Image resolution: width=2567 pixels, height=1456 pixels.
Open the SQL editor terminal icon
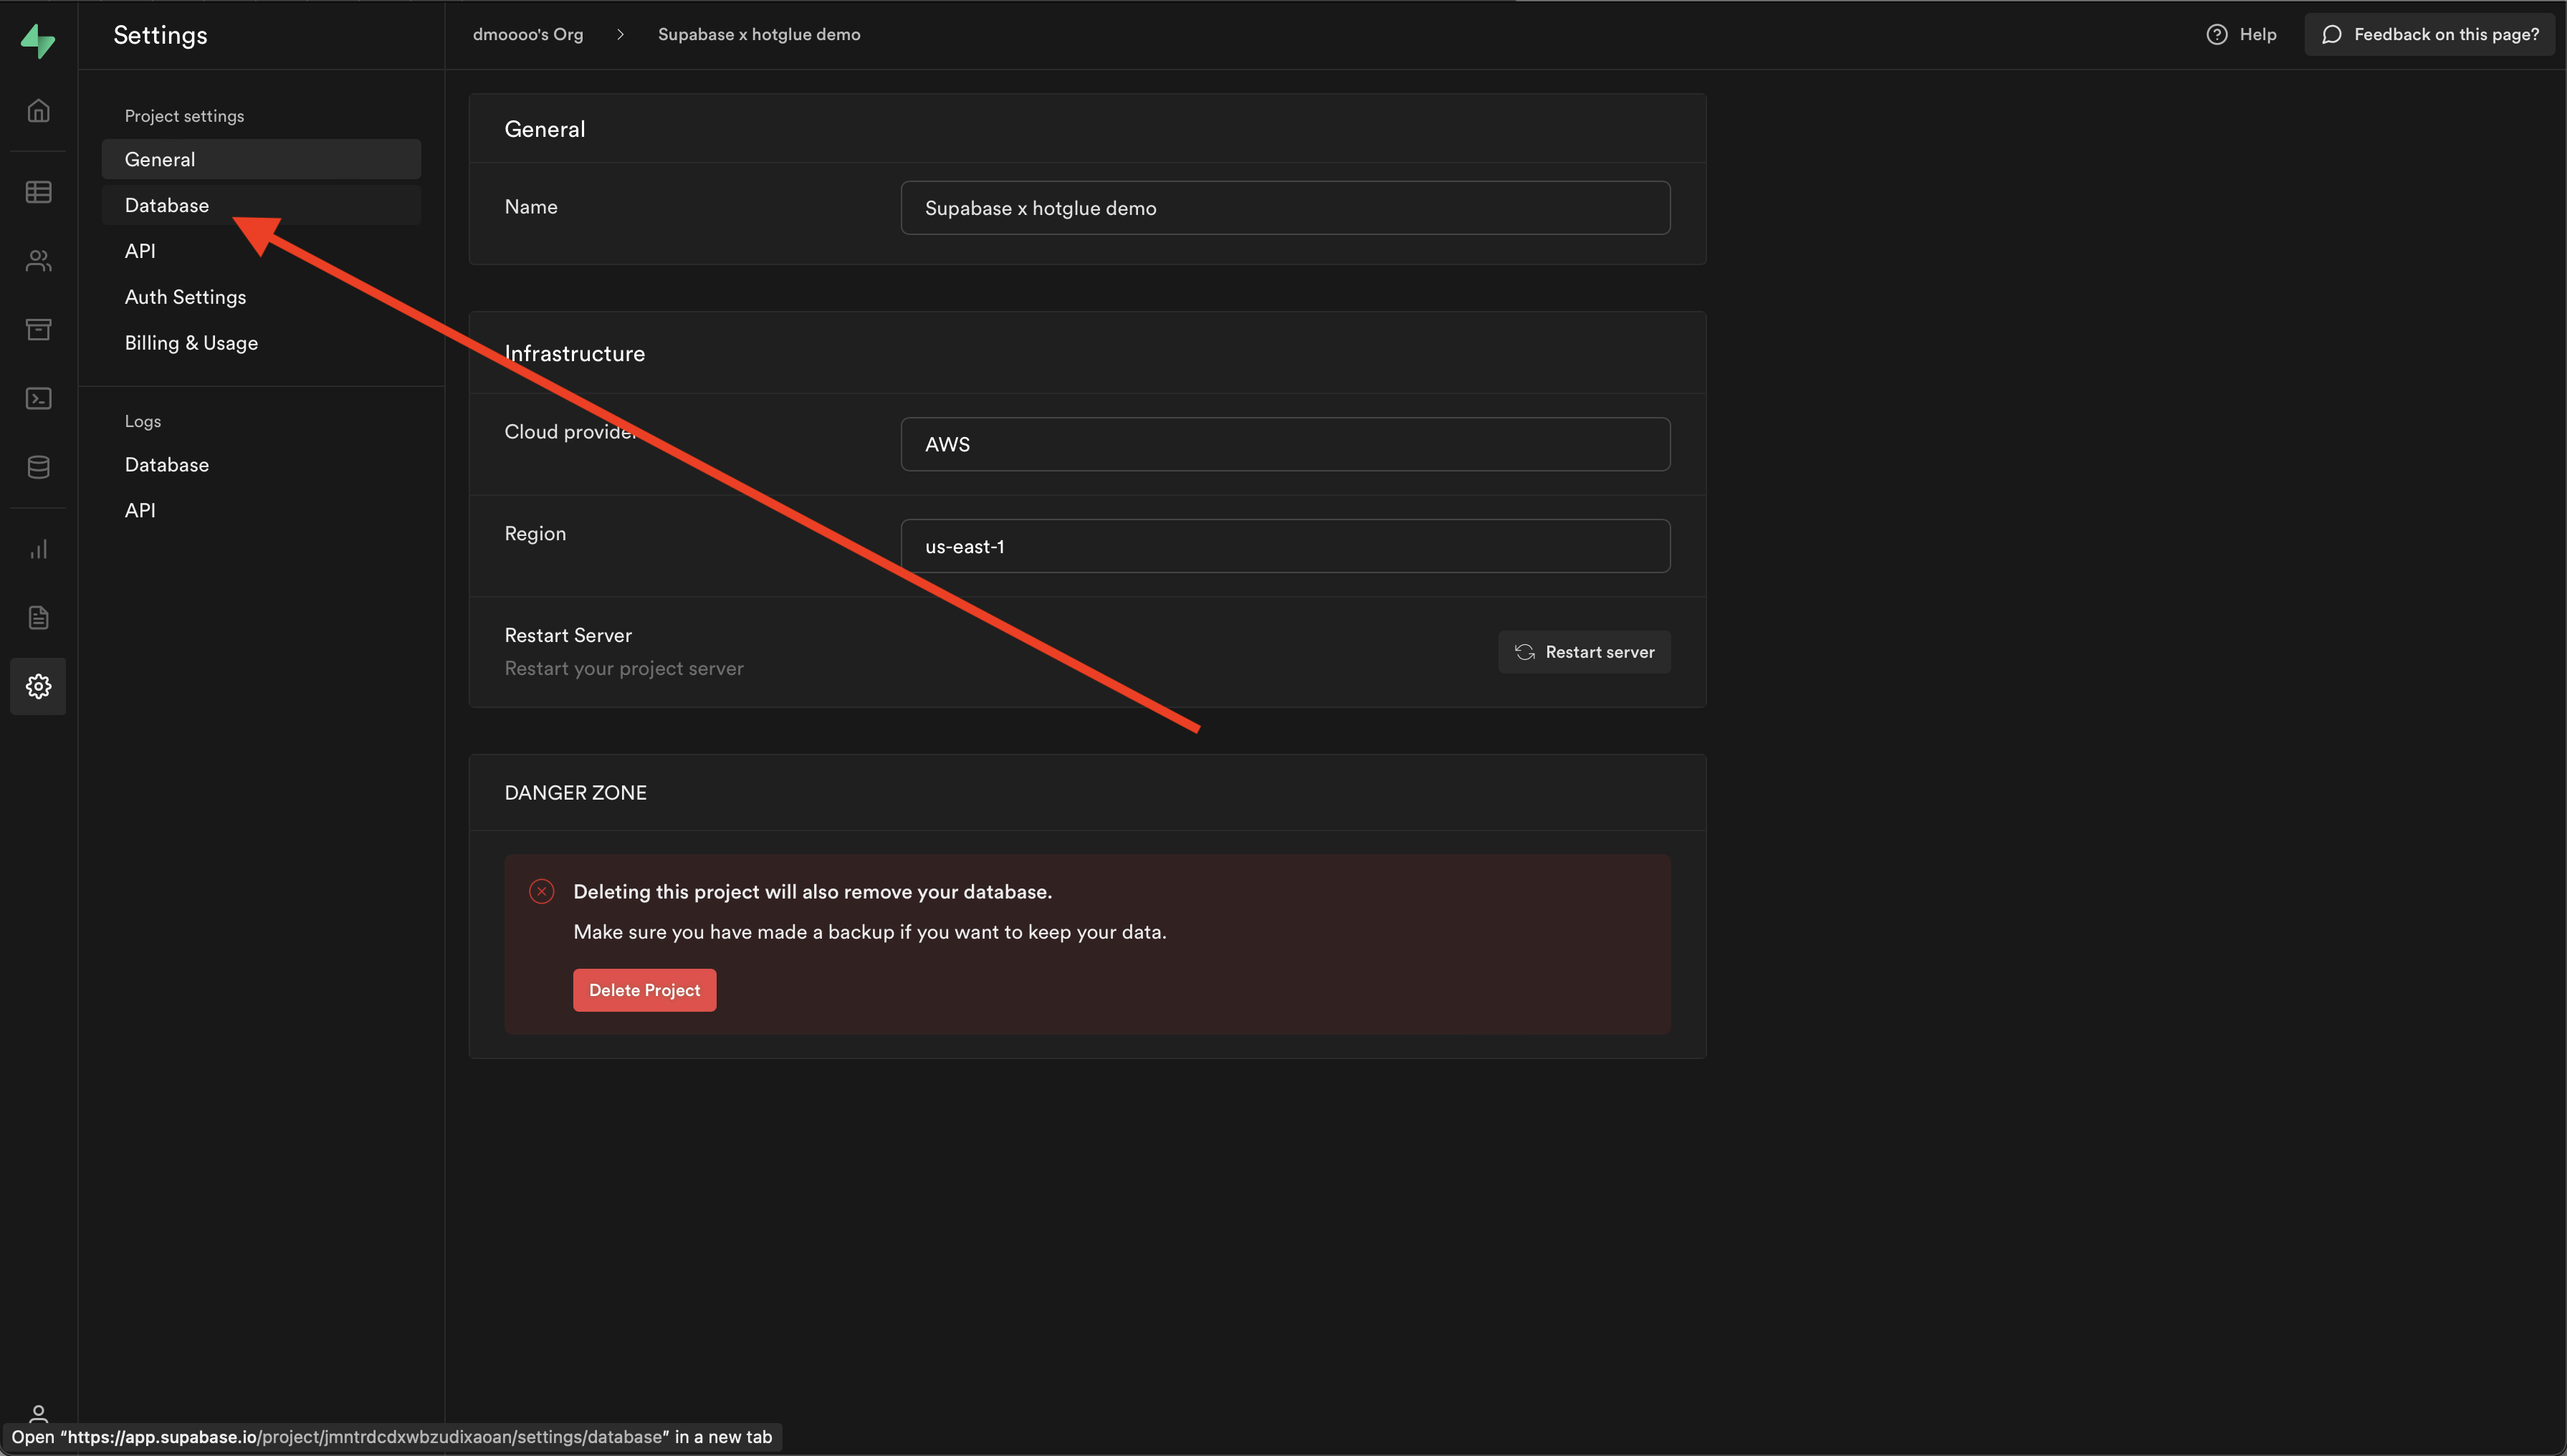(x=38, y=398)
